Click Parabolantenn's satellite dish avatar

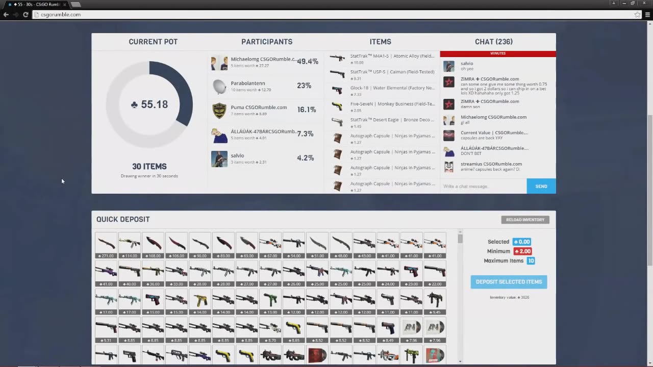[219, 87]
